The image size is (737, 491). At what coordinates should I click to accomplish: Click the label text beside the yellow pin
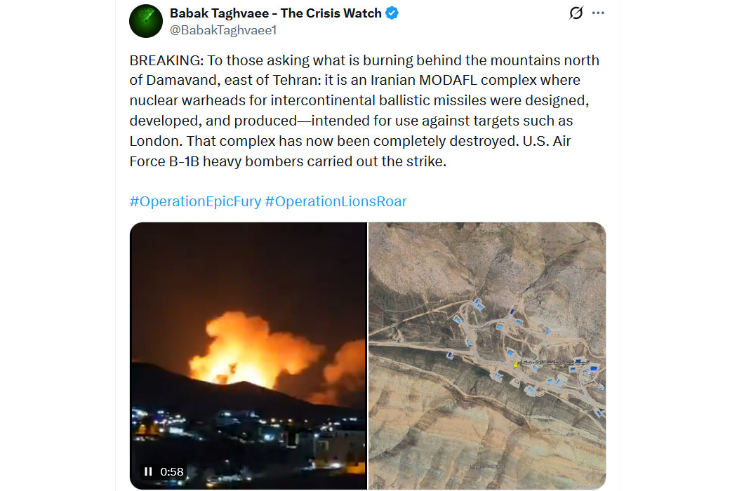(554, 362)
